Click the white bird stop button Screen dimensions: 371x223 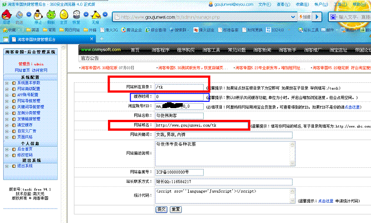pyautogui.click(x=38, y=15)
